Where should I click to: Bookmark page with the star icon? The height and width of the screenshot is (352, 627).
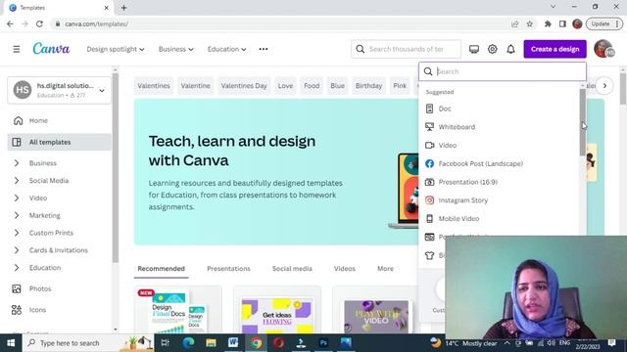pos(530,23)
